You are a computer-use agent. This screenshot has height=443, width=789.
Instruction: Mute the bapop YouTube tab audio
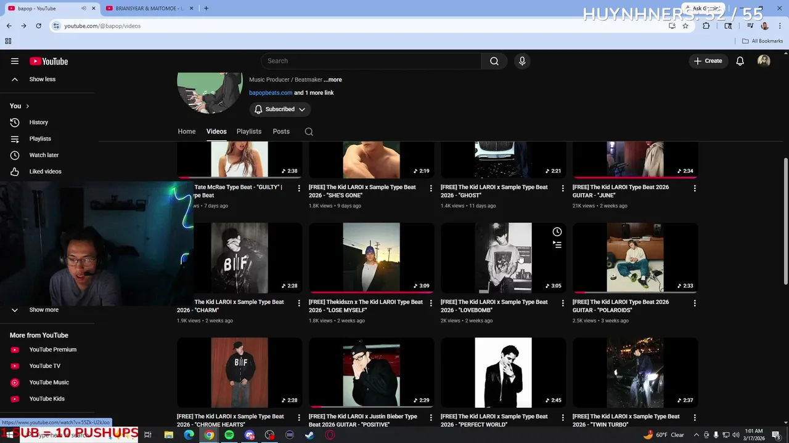(83, 8)
